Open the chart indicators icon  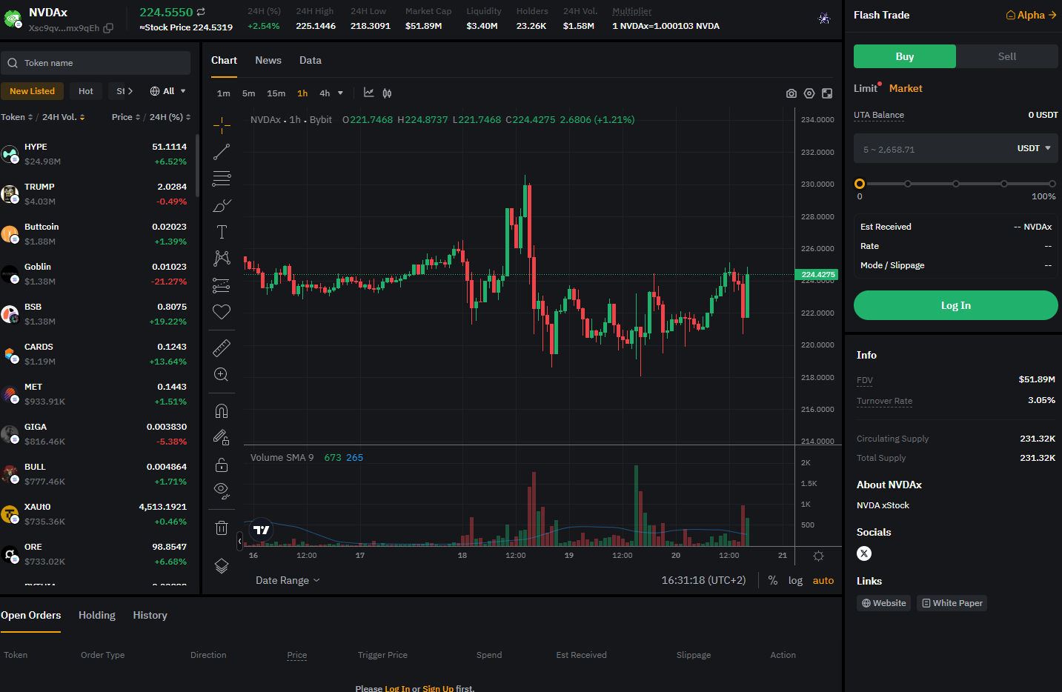click(369, 93)
